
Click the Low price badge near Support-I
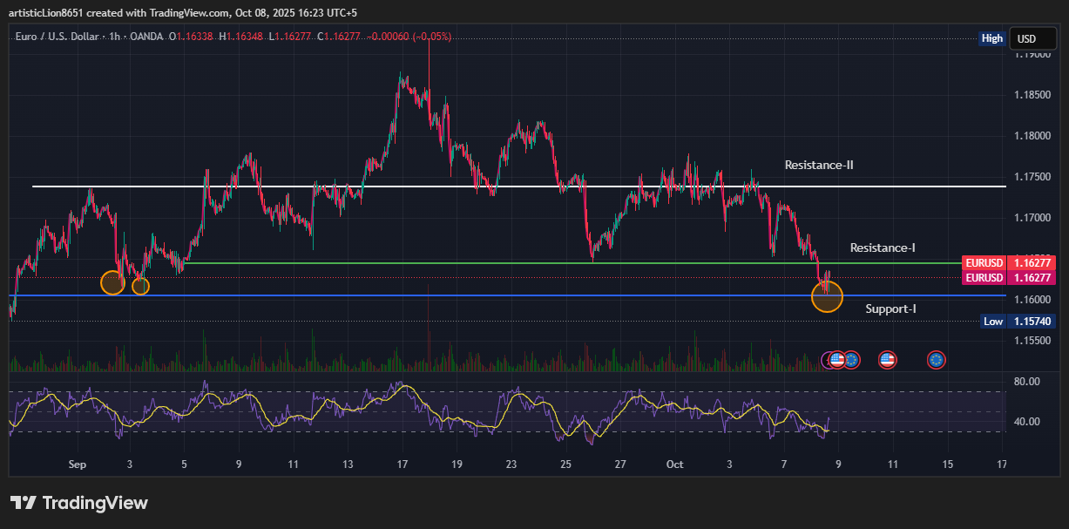[993, 321]
